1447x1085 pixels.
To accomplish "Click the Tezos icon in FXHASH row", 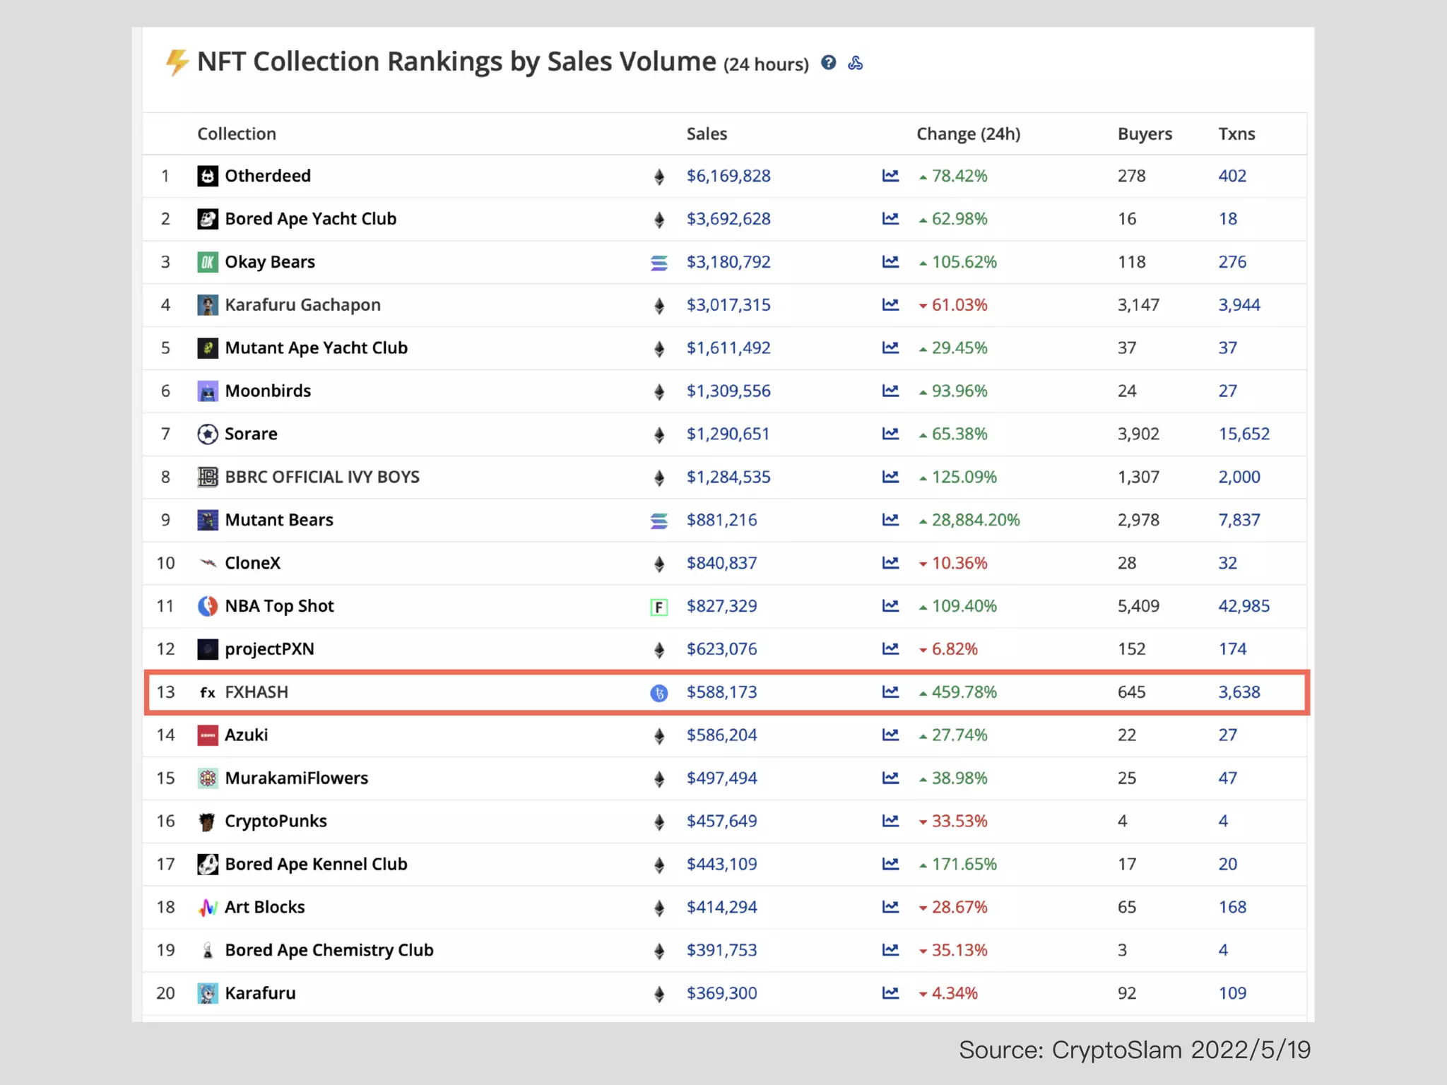I will point(658,693).
